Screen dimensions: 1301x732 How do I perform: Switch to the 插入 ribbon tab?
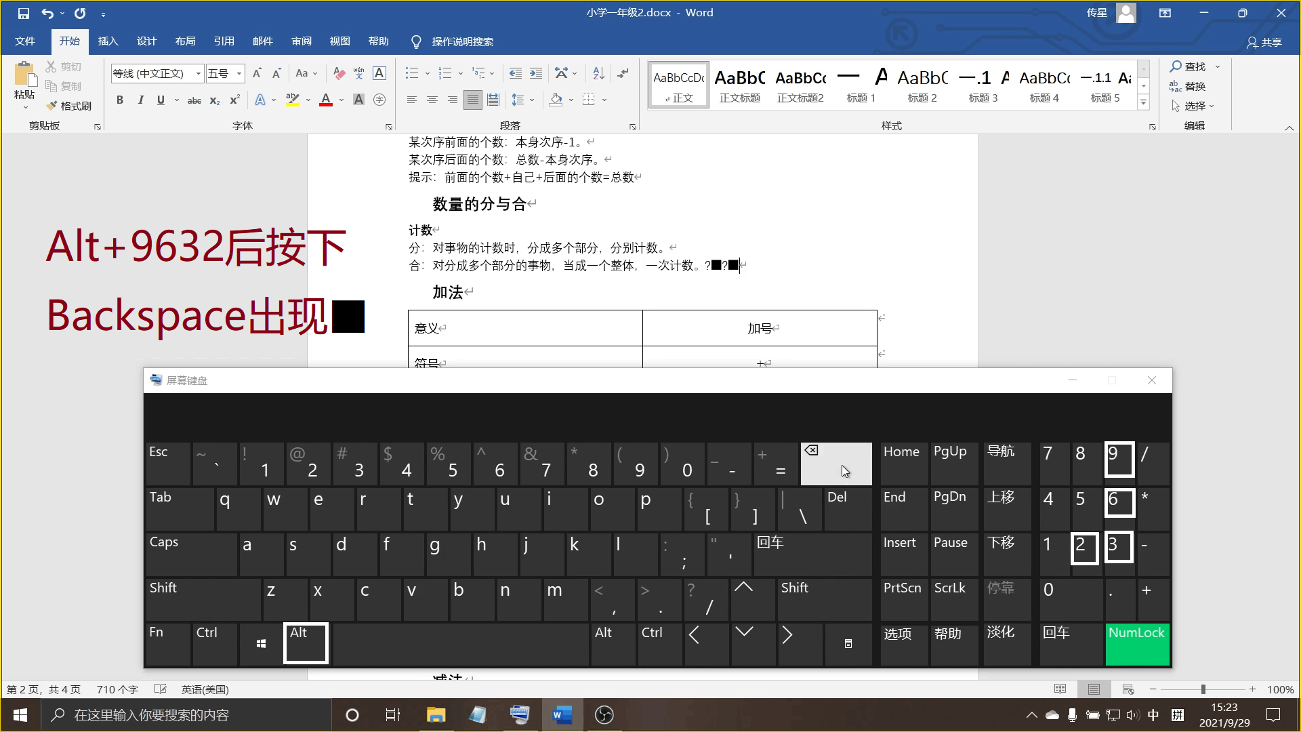tap(108, 41)
